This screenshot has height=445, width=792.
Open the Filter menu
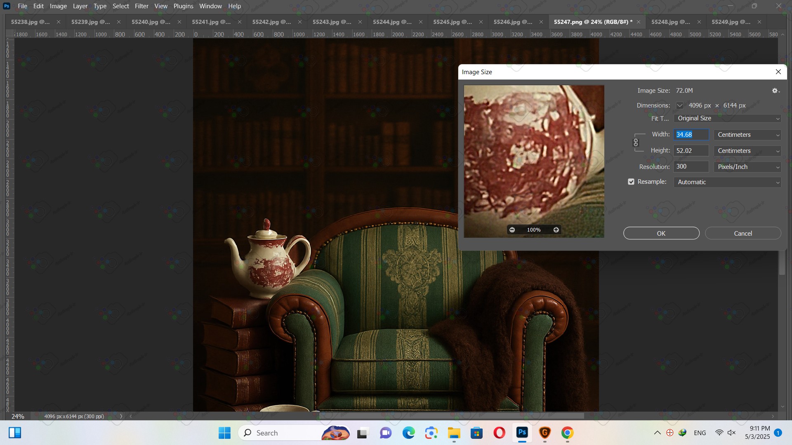(141, 6)
